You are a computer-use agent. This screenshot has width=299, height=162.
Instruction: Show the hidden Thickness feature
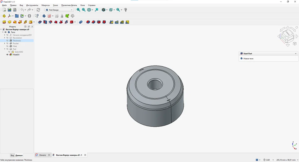8,41
